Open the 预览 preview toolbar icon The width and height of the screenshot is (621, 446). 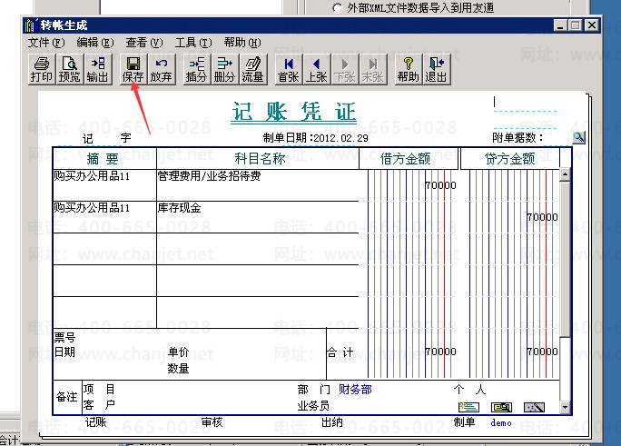point(69,69)
